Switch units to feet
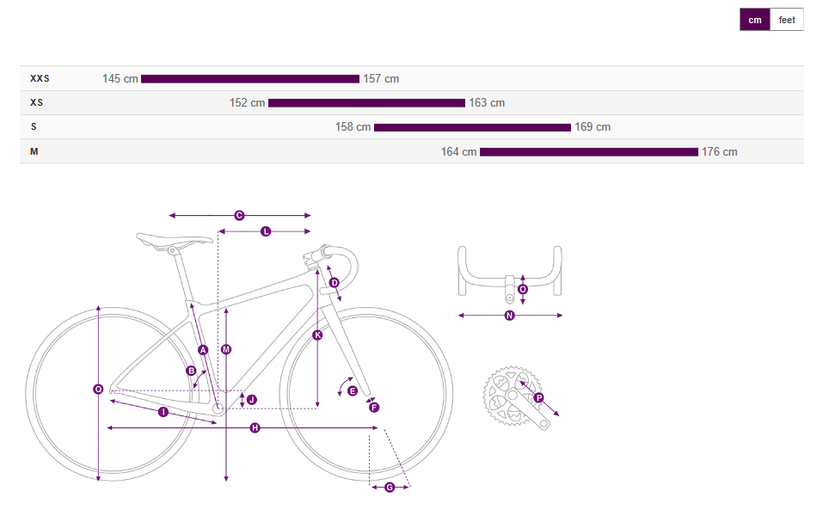823x516 pixels. pyautogui.click(x=787, y=20)
